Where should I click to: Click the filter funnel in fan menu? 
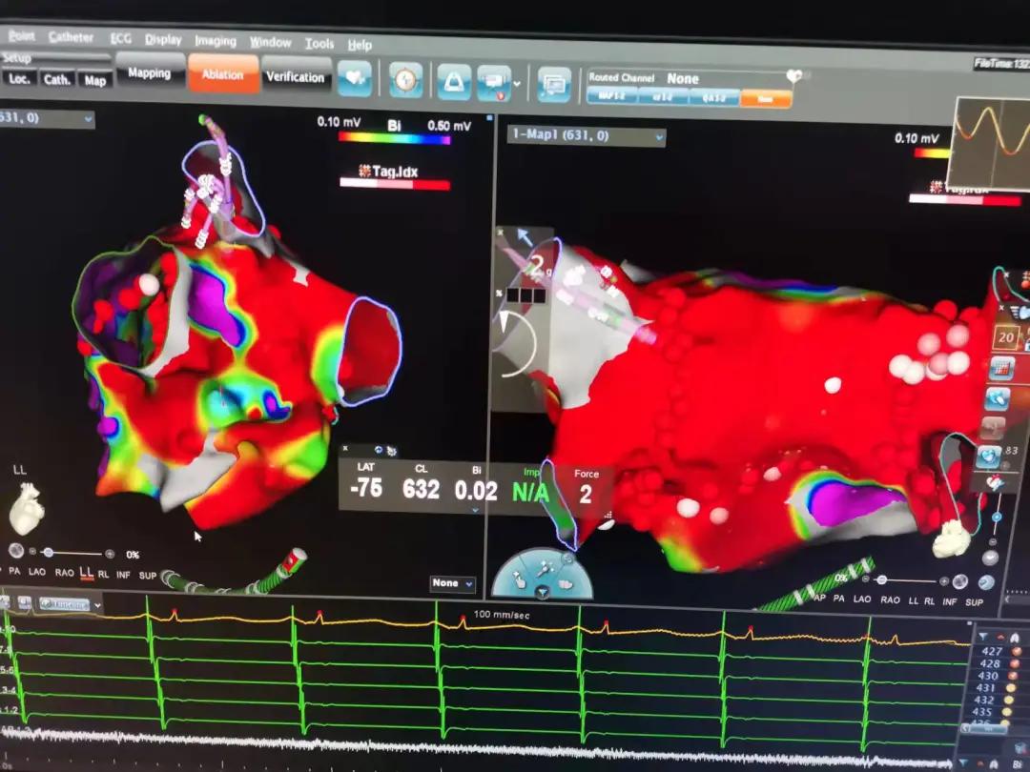(543, 592)
